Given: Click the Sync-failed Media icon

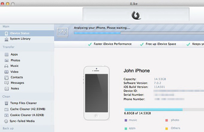Looking at the screenshot, I should (x=6, y=121).
